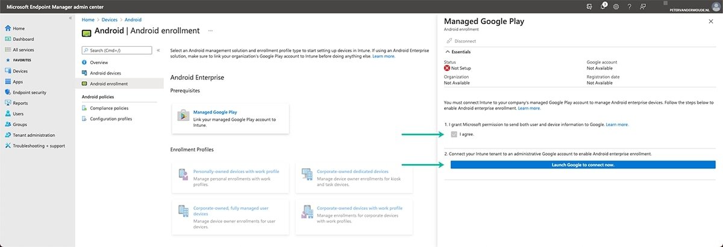Close the Managed Google Play panel
723x247 pixels.
(x=710, y=21)
